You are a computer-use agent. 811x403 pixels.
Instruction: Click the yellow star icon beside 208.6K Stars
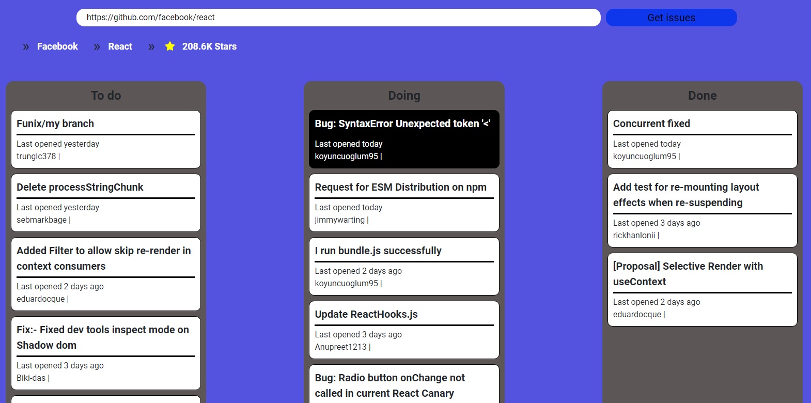tap(170, 47)
